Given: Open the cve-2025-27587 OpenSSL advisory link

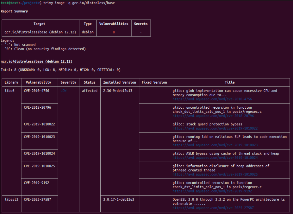Looking at the screenshot, I should click(x=213, y=208).
